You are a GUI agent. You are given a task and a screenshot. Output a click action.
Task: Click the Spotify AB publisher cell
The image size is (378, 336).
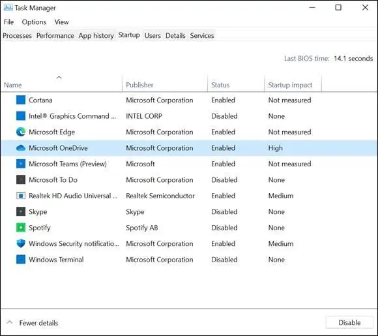click(142, 228)
